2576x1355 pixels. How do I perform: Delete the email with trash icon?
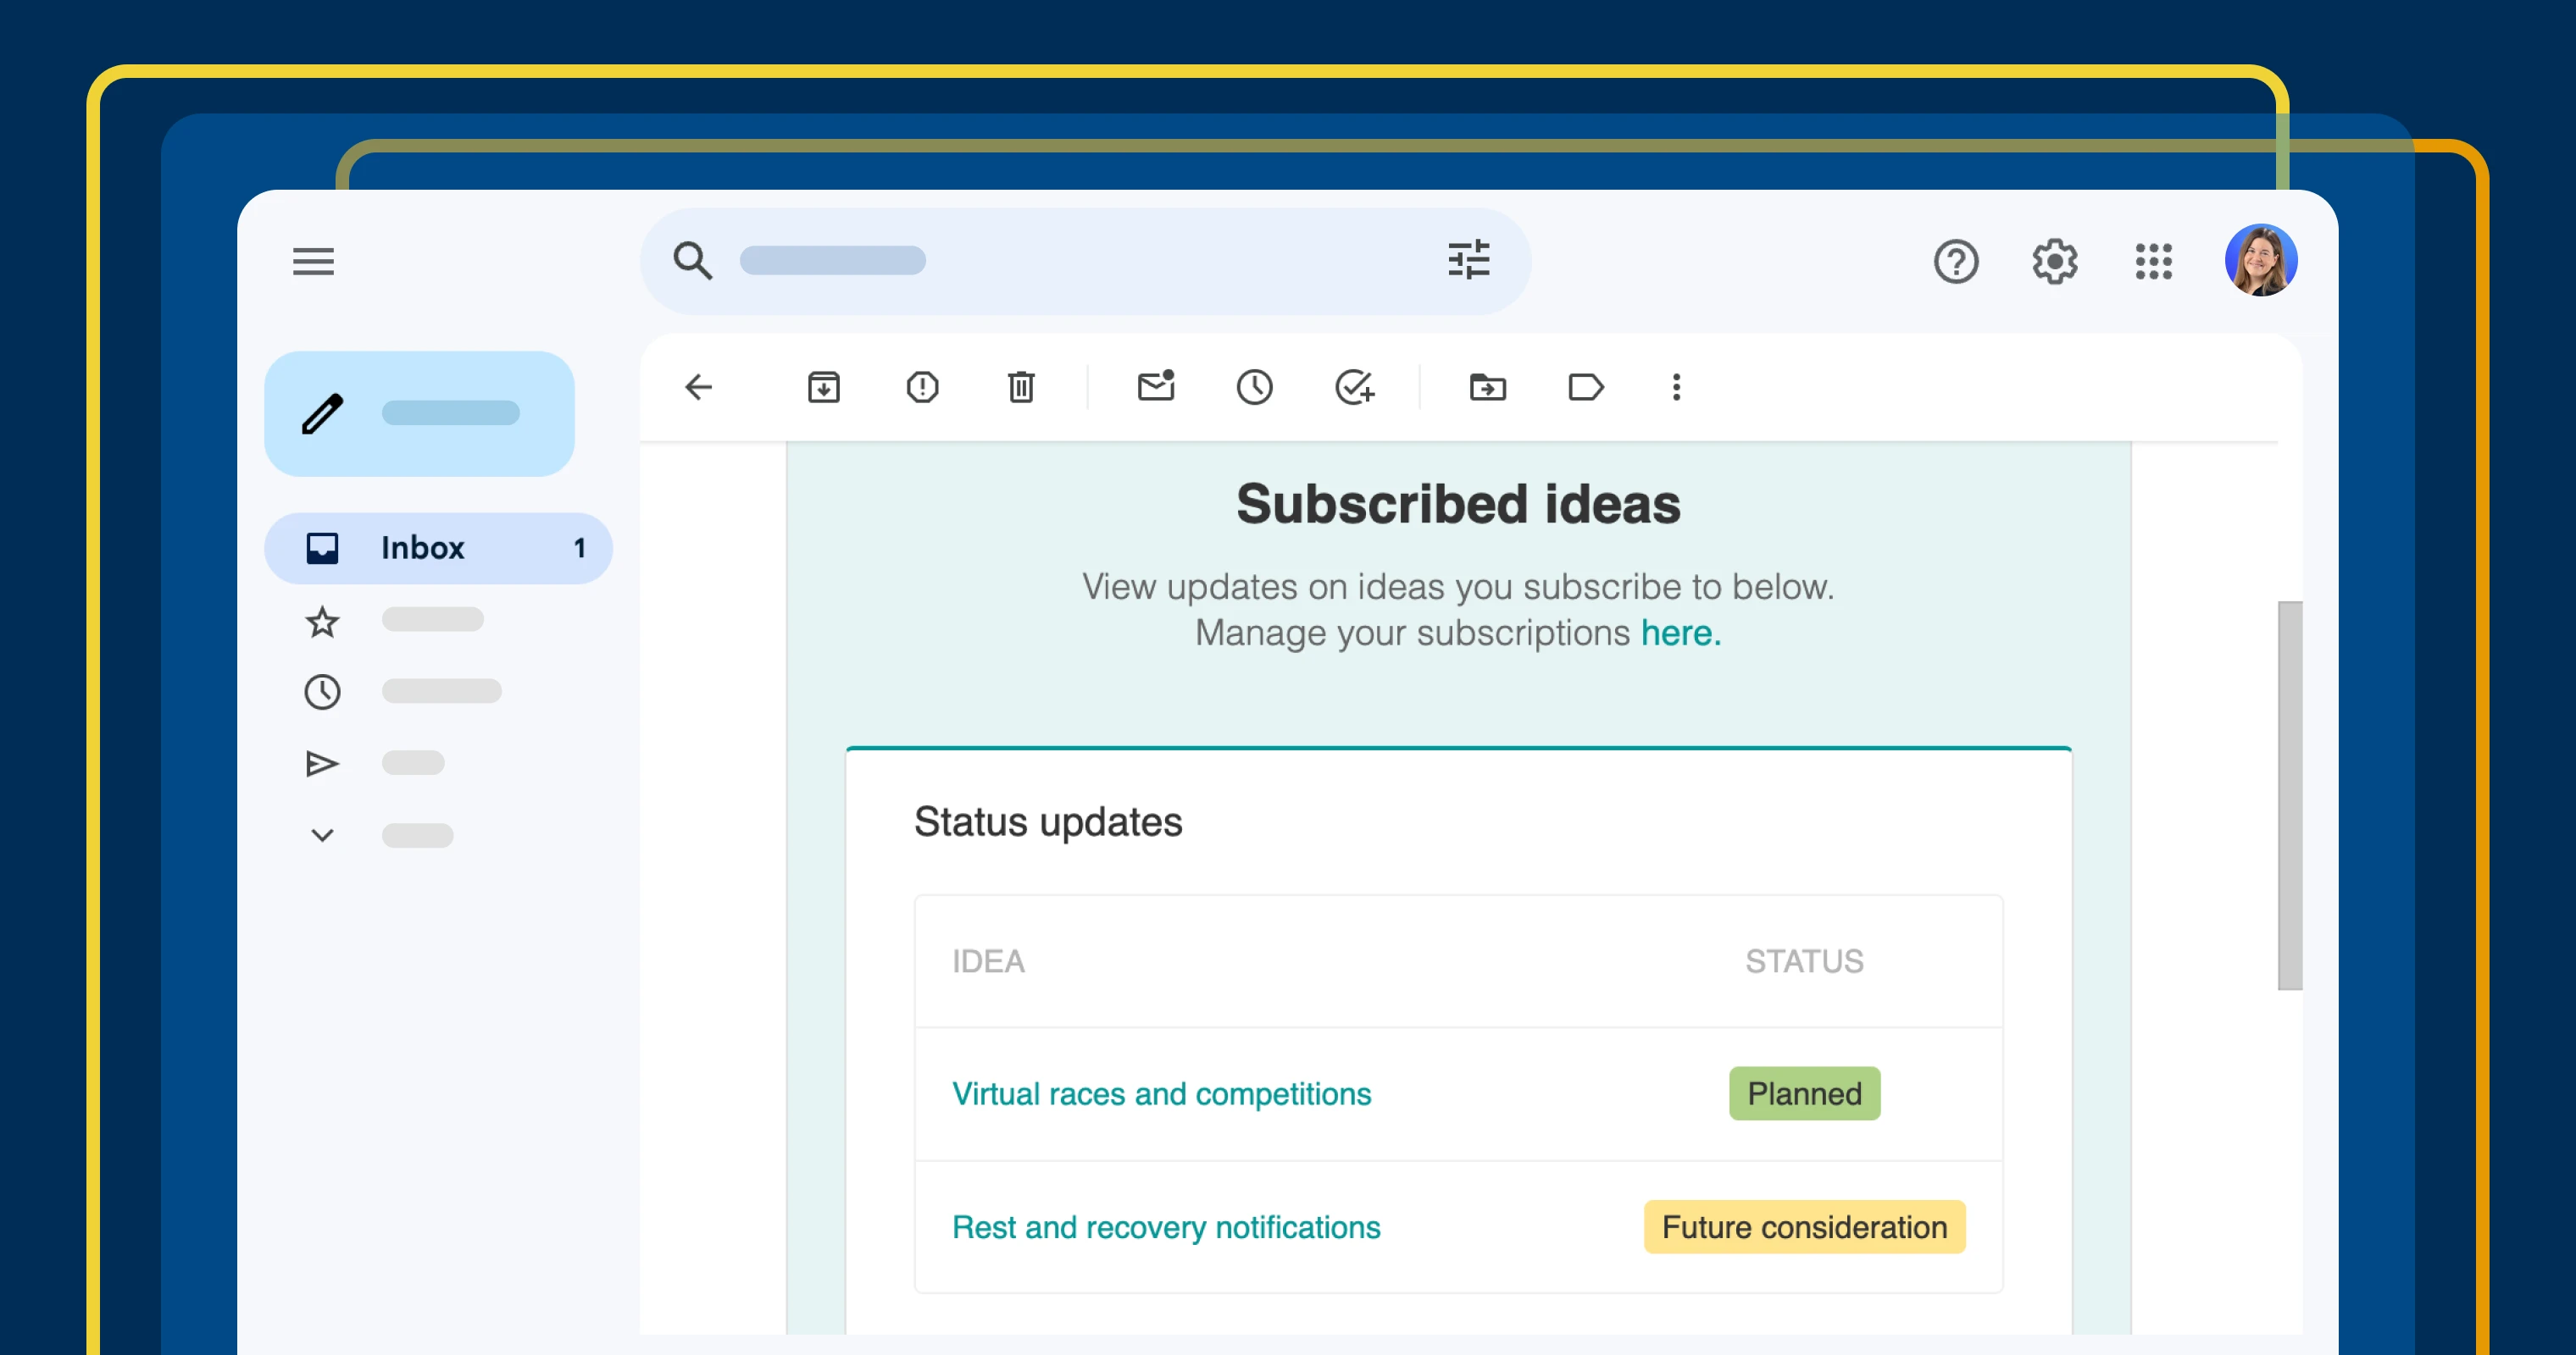point(1020,387)
